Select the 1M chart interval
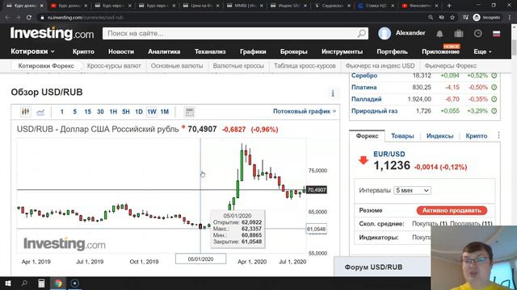 pos(165,112)
